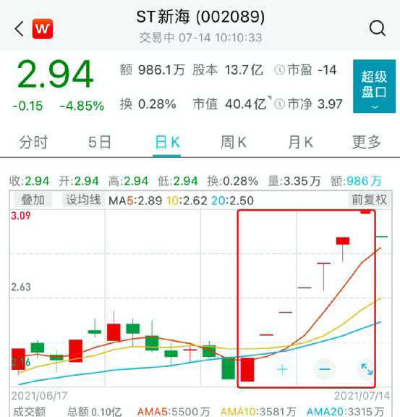Tap the latest green candle at 2.94
The height and width of the screenshot is (417, 400).
(x=381, y=237)
